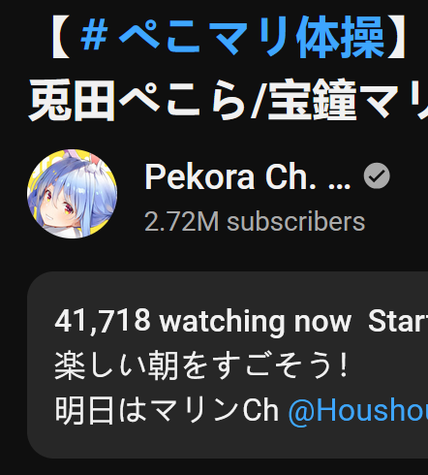Click the #ぺこマリ体操 hashtag link
This screenshot has width=428, height=475.
[231, 38]
